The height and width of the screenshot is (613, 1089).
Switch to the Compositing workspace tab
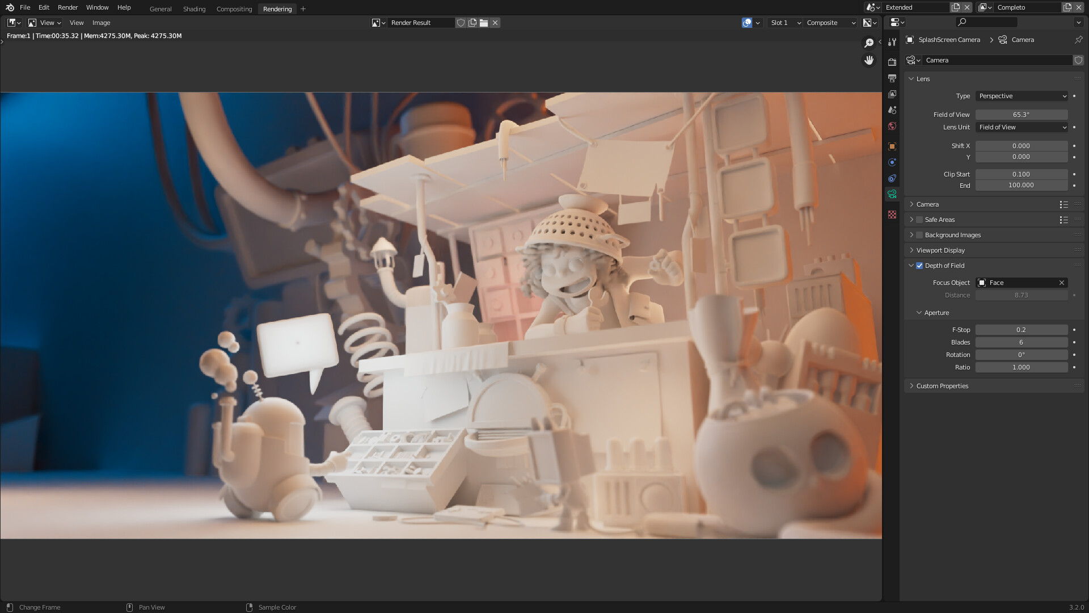pyautogui.click(x=234, y=9)
